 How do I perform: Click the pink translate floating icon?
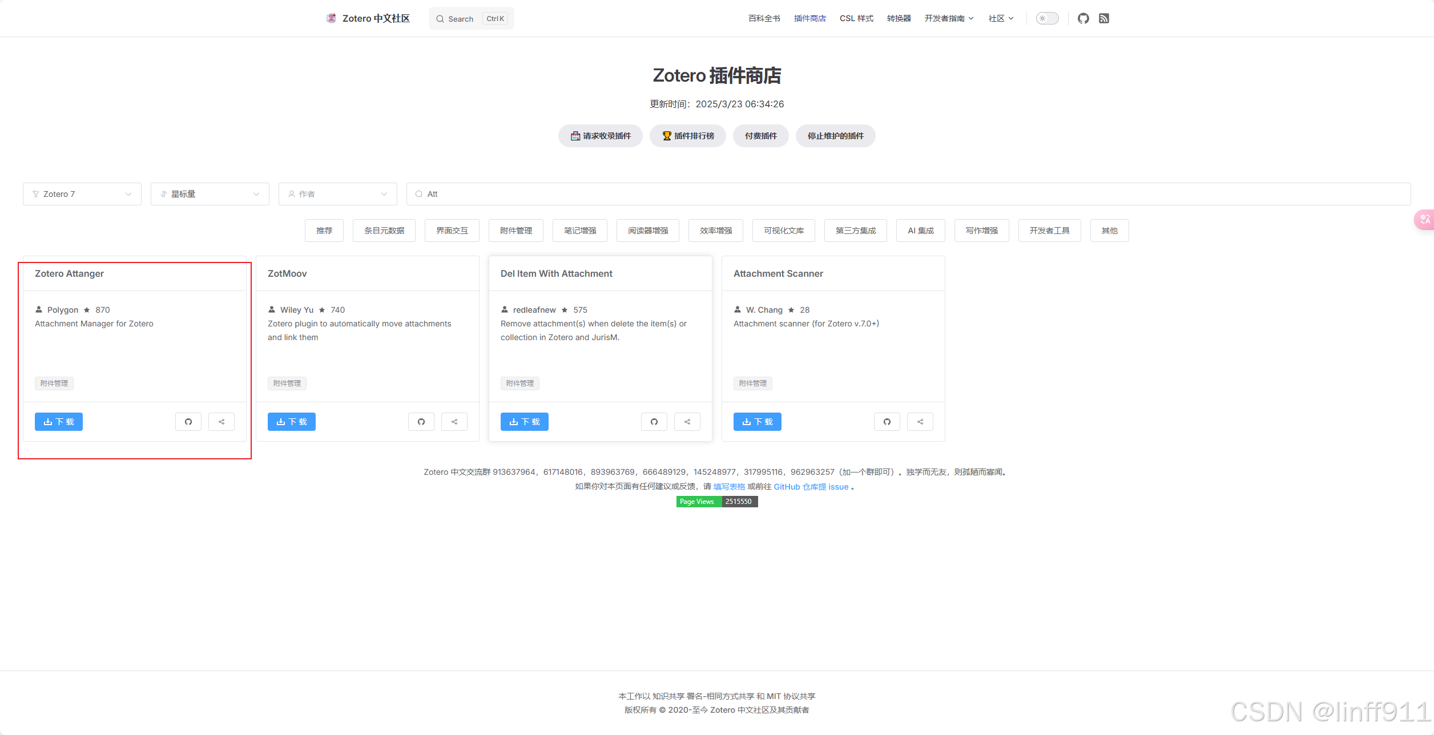click(x=1425, y=220)
